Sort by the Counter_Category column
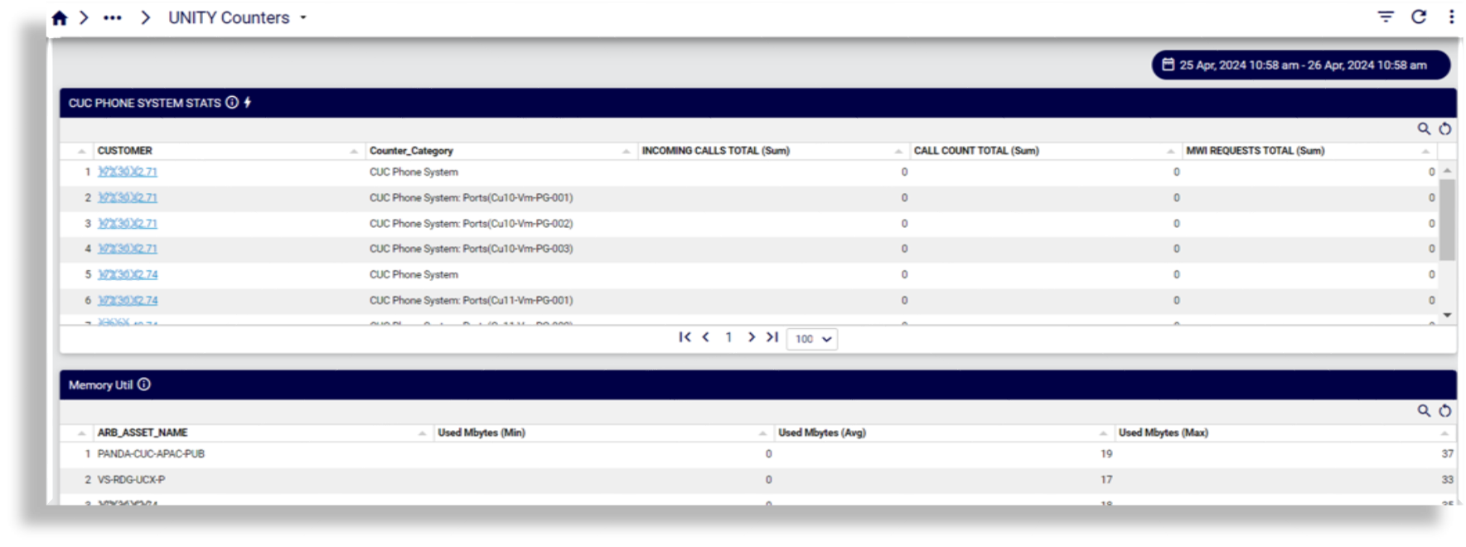Screen dimensions: 1466x547 [x=411, y=151]
